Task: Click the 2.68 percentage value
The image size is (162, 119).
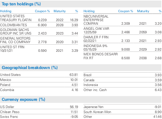Action: (158, 58)
